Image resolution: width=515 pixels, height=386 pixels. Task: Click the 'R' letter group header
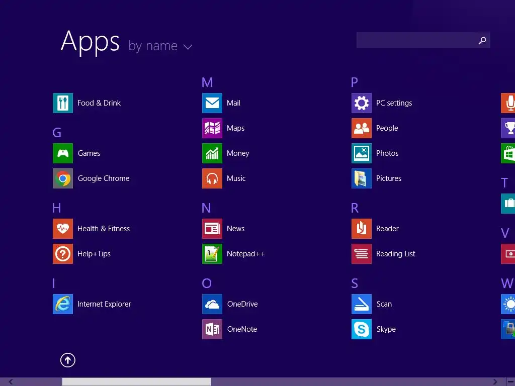click(355, 208)
